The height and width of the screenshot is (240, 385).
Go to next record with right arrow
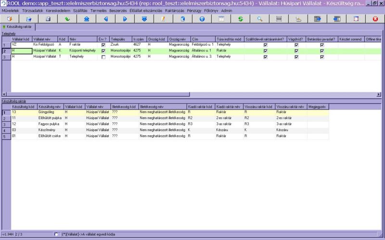point(125,19)
